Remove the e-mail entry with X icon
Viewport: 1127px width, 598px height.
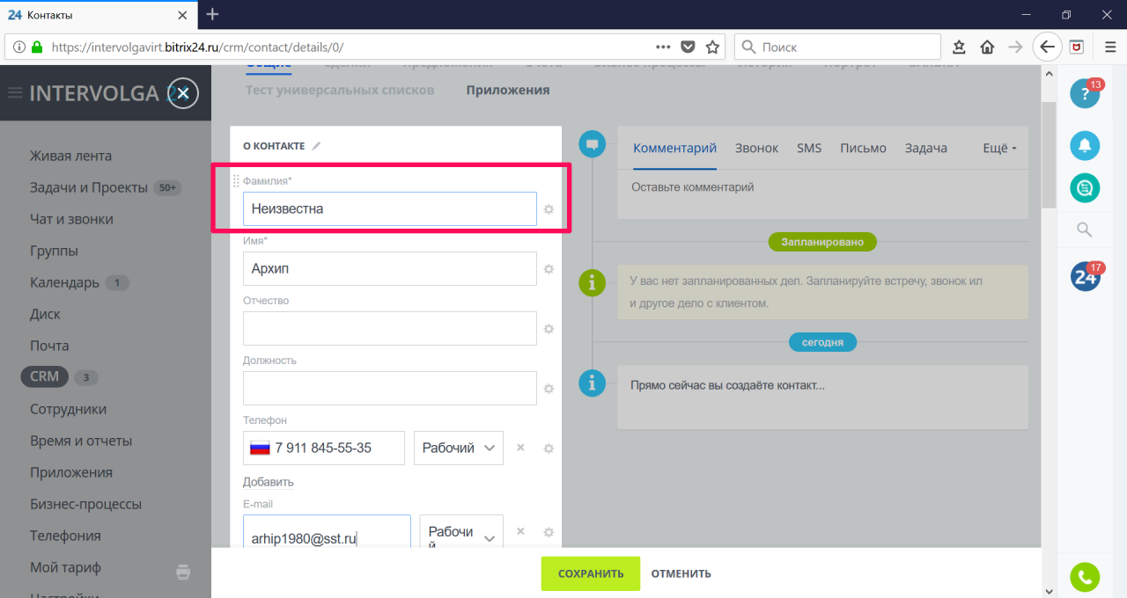(520, 531)
